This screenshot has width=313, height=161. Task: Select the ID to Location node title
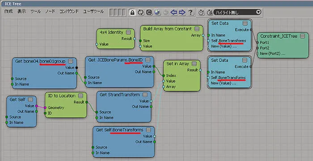tap(62, 96)
